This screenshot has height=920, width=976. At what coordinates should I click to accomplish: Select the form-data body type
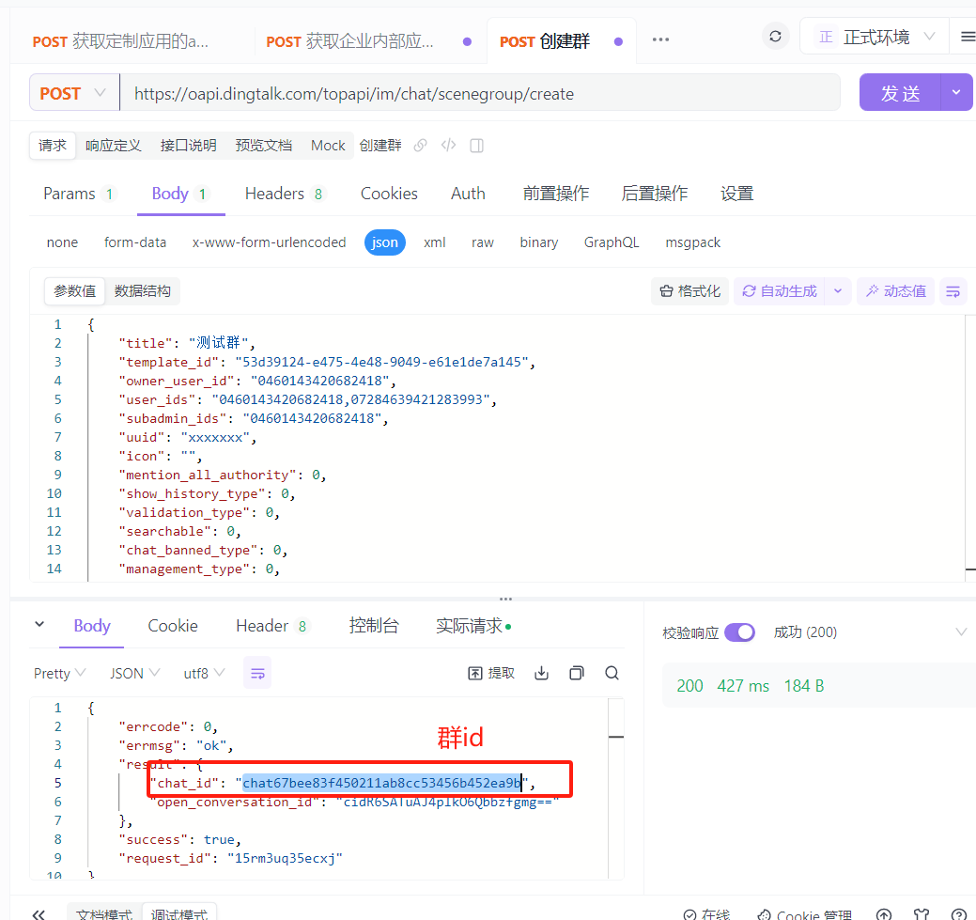click(x=135, y=242)
